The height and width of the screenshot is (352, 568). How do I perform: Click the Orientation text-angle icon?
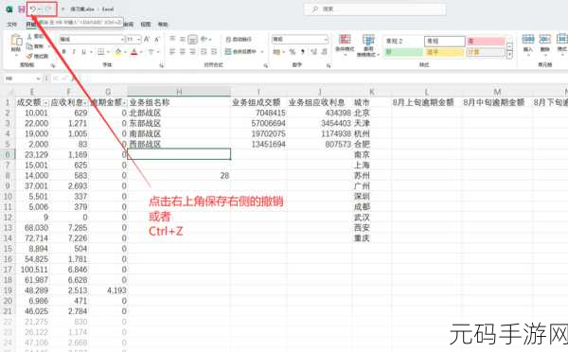(204, 39)
